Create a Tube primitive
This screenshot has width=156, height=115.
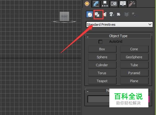point(134,65)
